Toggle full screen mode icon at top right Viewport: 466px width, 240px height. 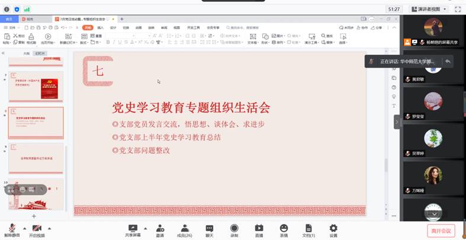tap(458, 9)
